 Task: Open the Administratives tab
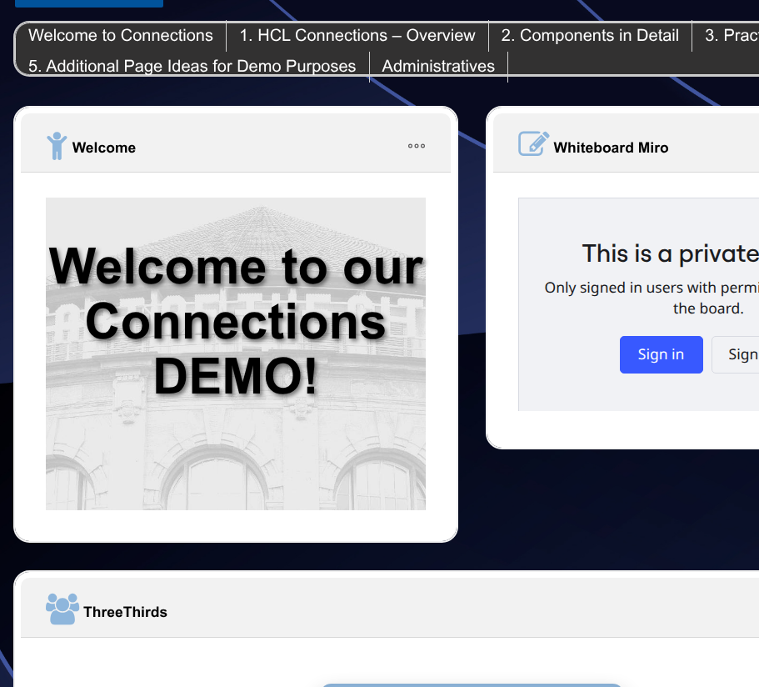pyautogui.click(x=438, y=66)
